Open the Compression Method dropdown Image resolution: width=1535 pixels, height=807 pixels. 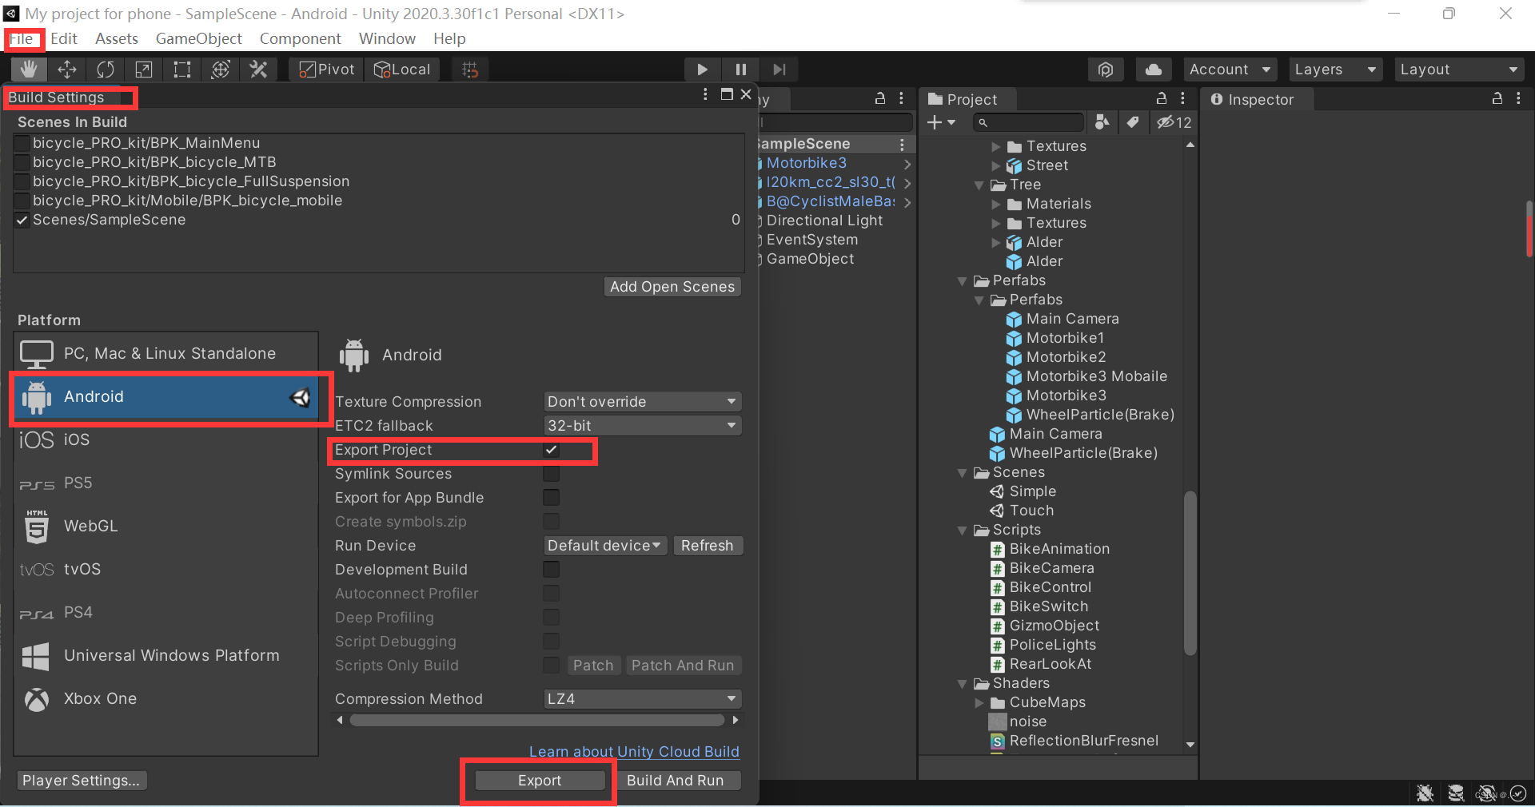tap(641, 698)
